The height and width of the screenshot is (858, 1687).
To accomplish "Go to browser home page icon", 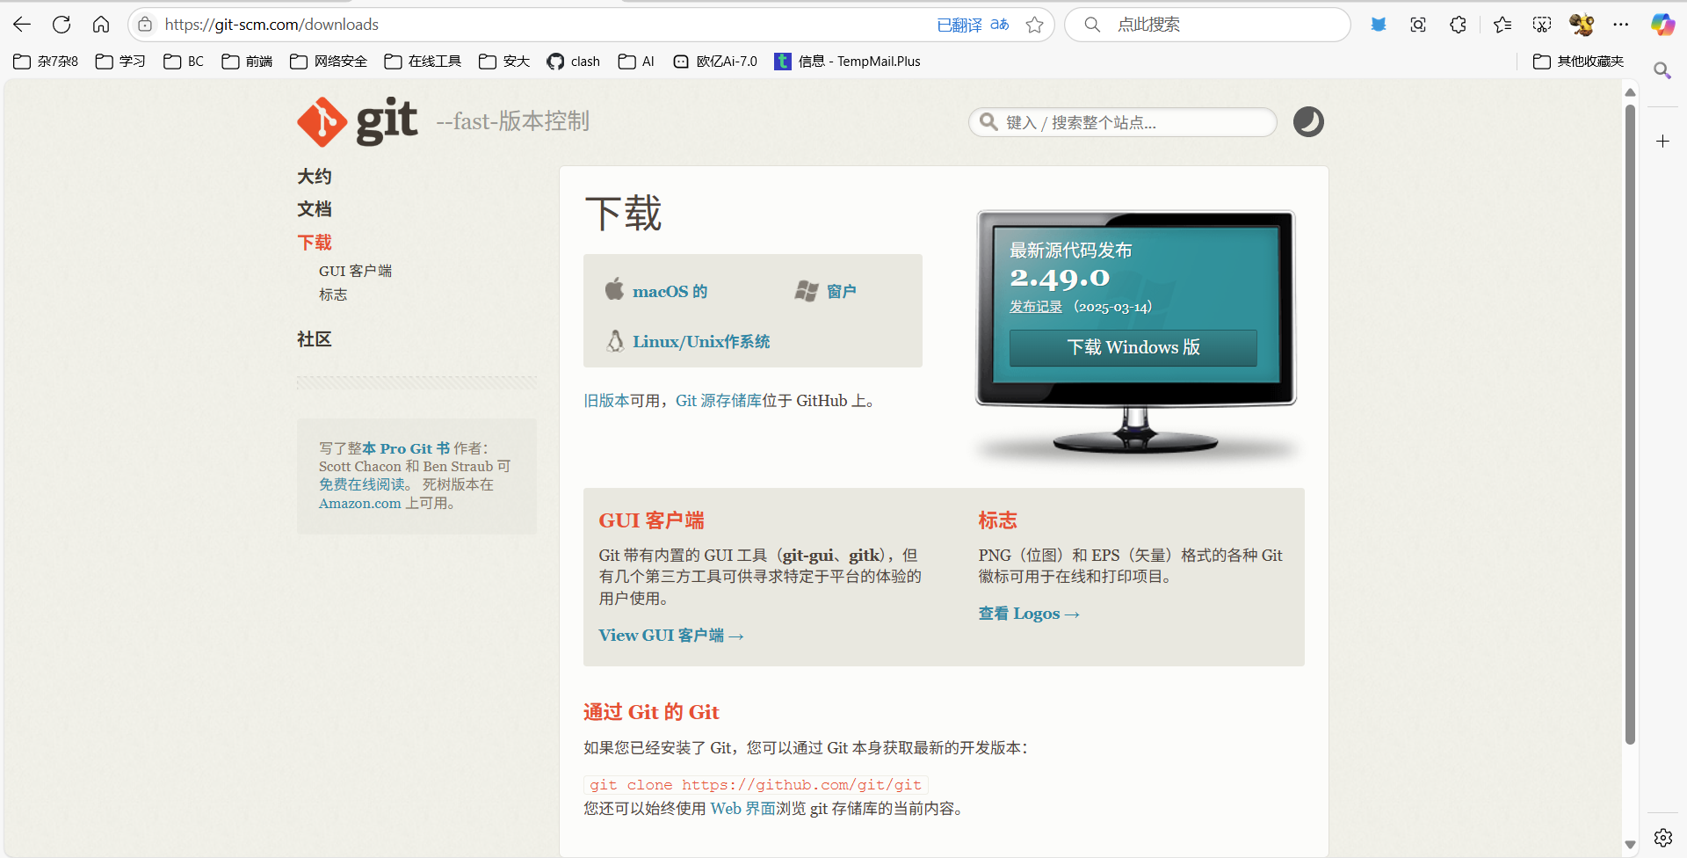I will pos(101,25).
